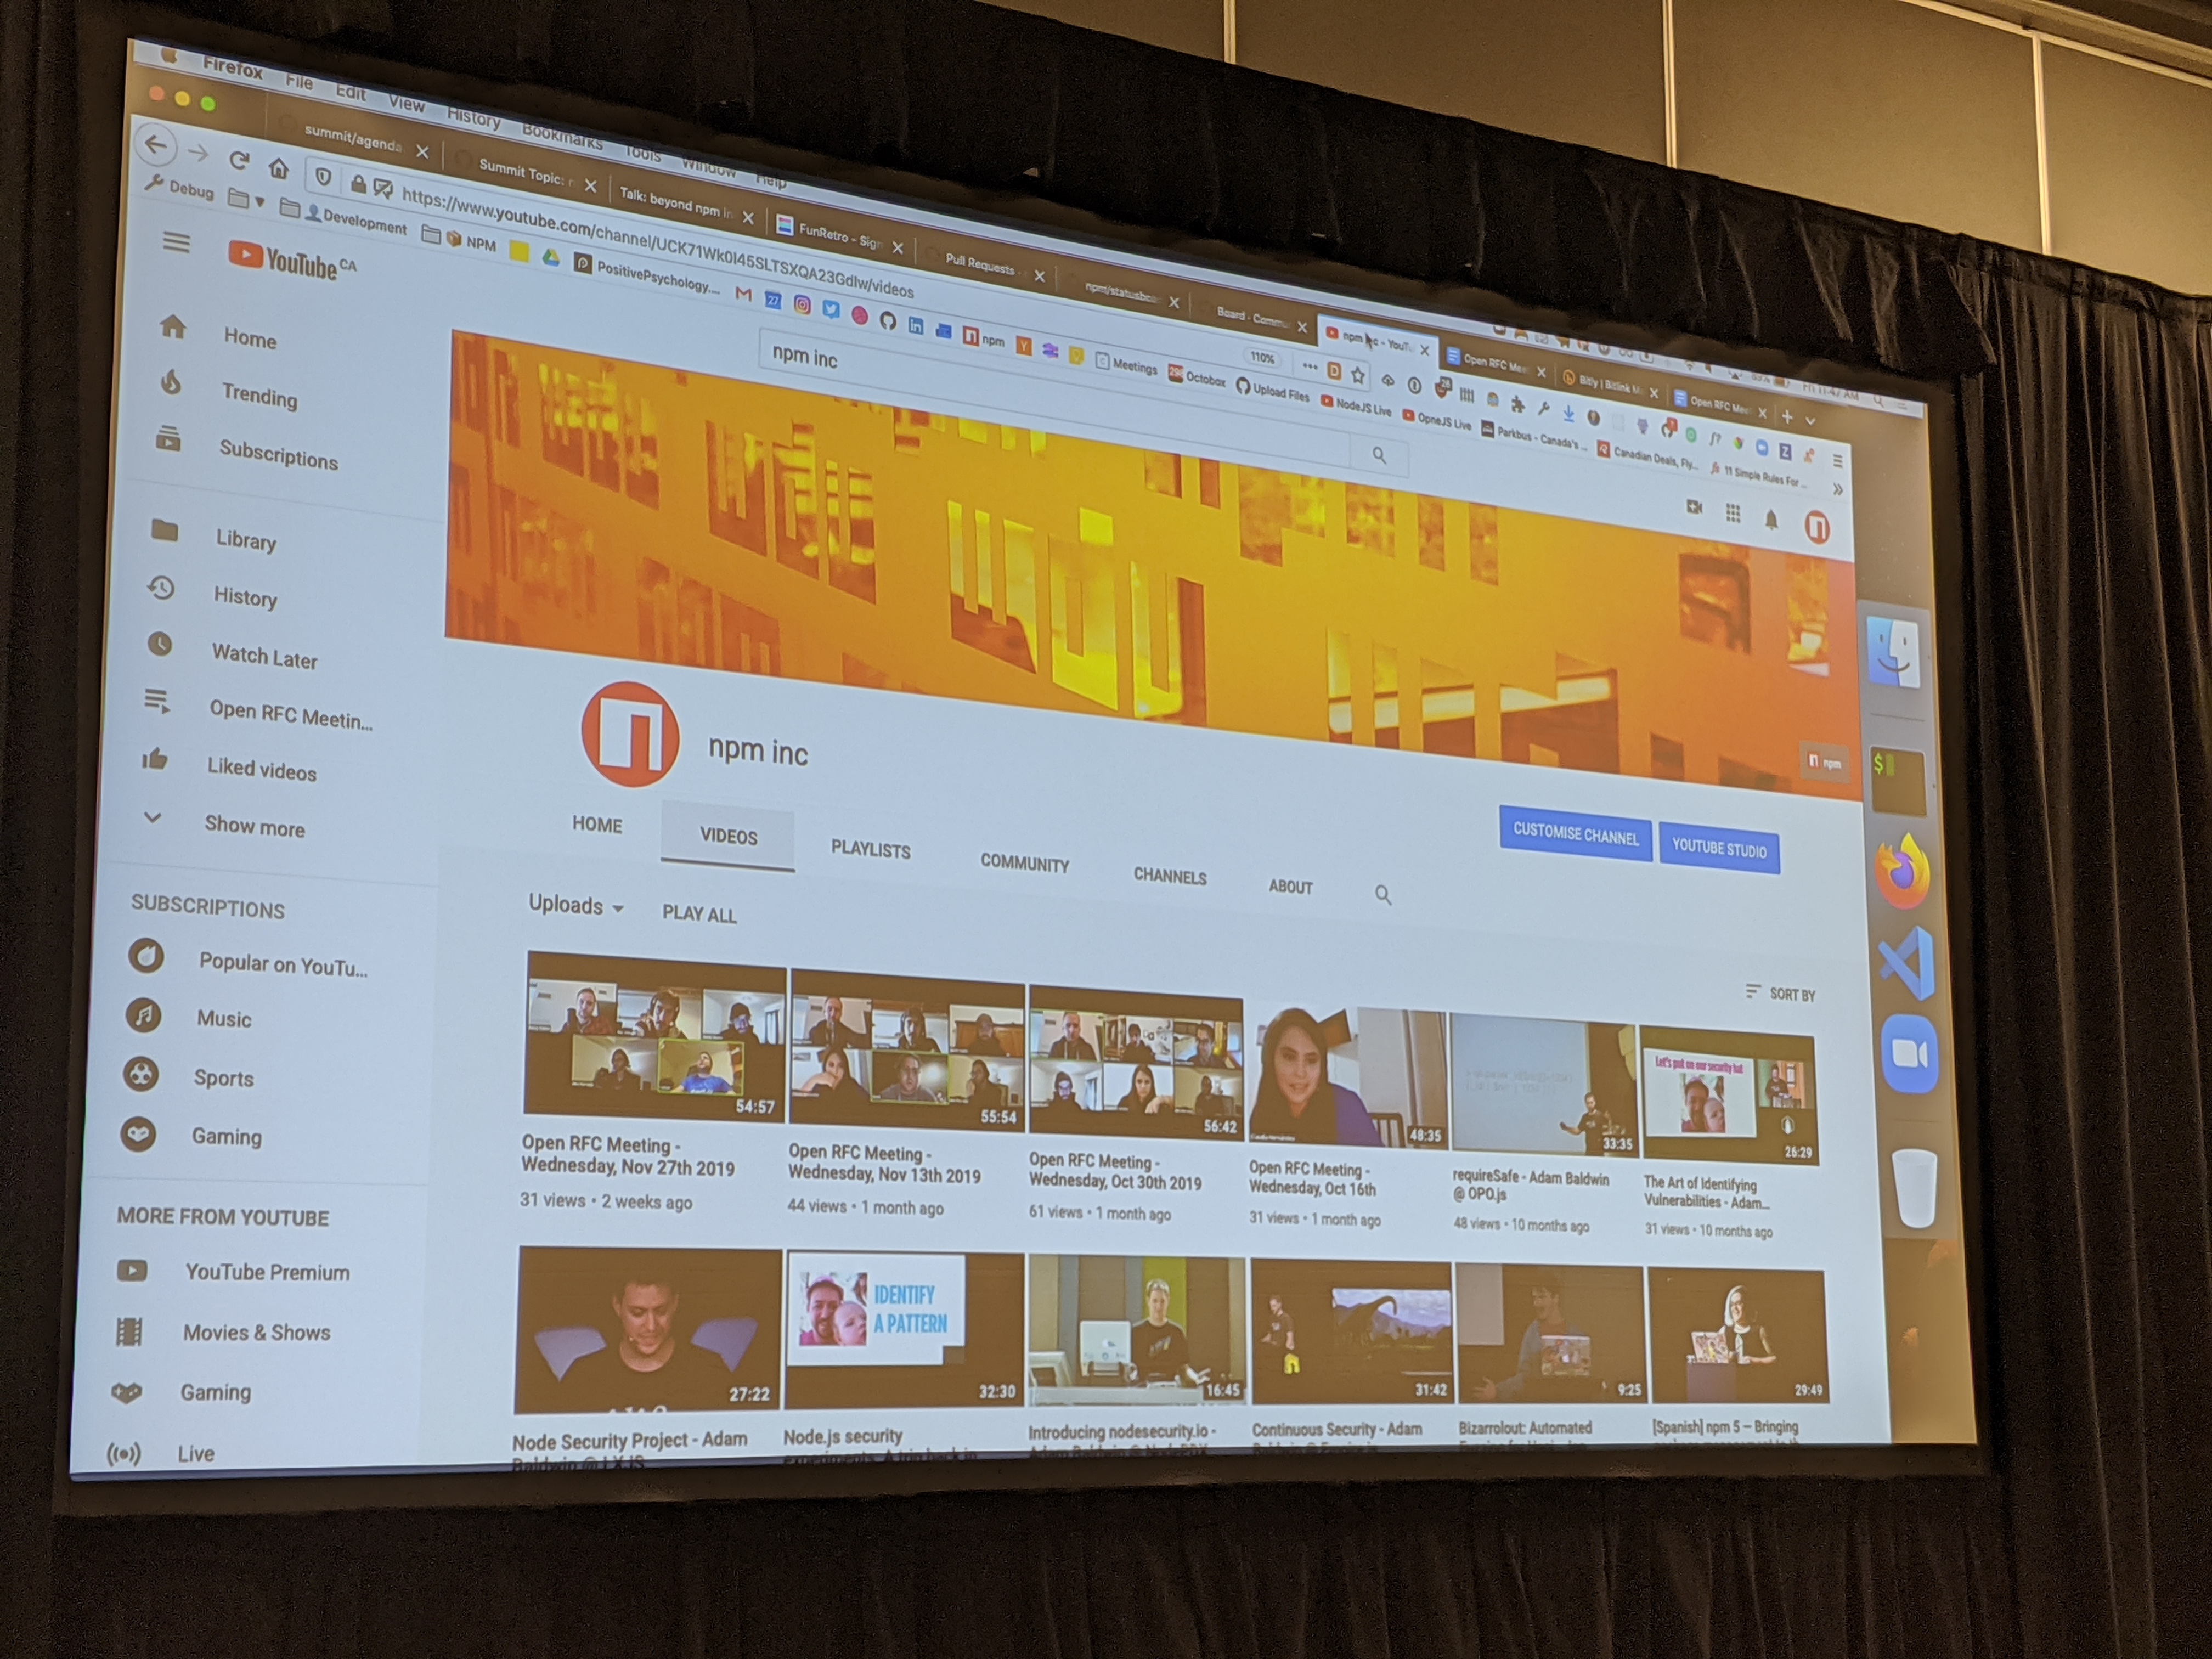2212x1659 pixels.
Task: Switch to the COMMUNITY tab
Action: coord(1025,863)
